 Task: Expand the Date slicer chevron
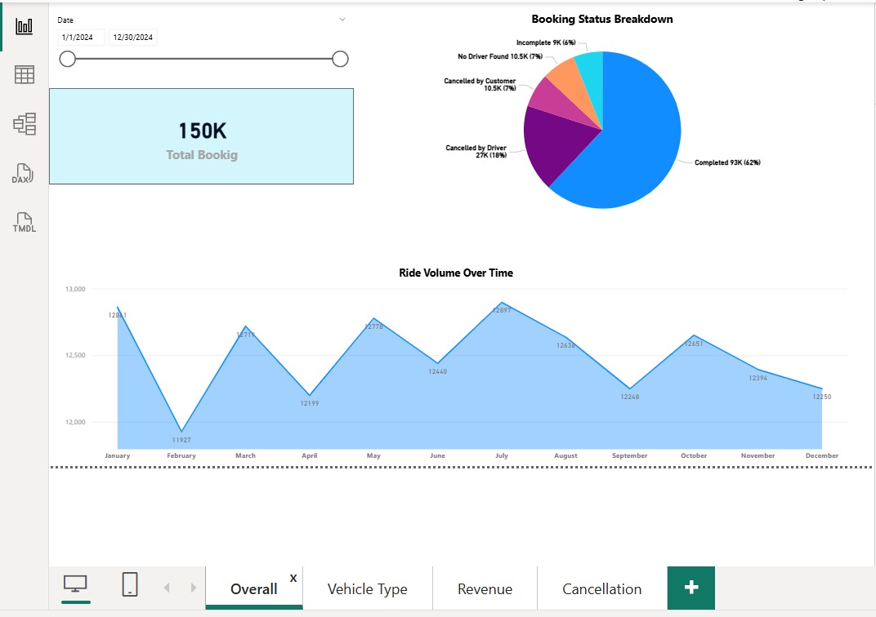(342, 20)
